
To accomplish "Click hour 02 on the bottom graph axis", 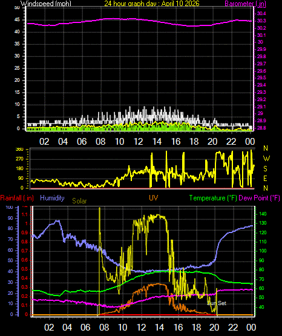I will point(49,328).
